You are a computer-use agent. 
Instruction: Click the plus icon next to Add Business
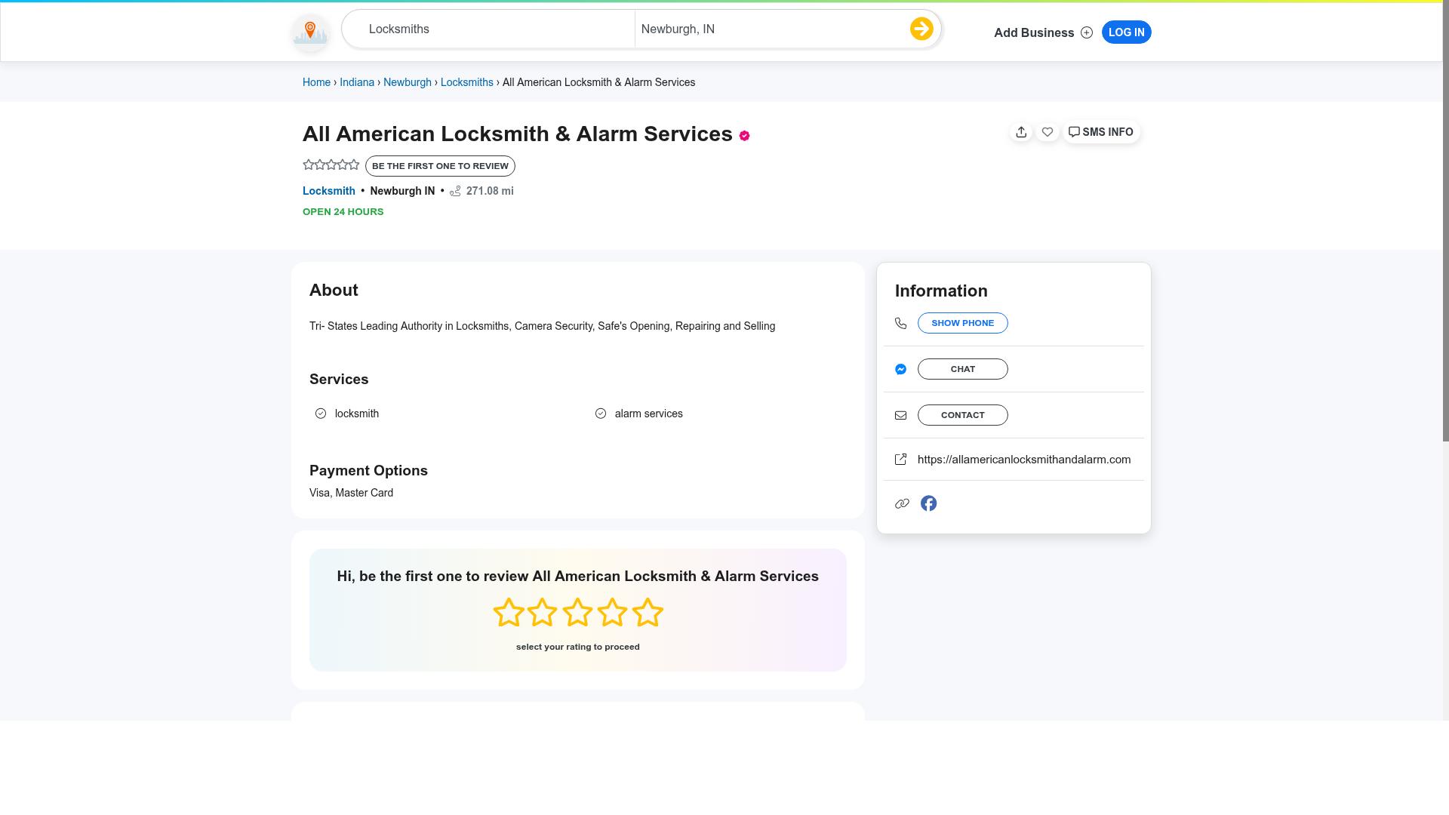click(1087, 32)
